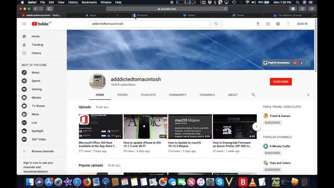
Task: Expand more channel tabs with right chevron
Action: (x=308, y=95)
